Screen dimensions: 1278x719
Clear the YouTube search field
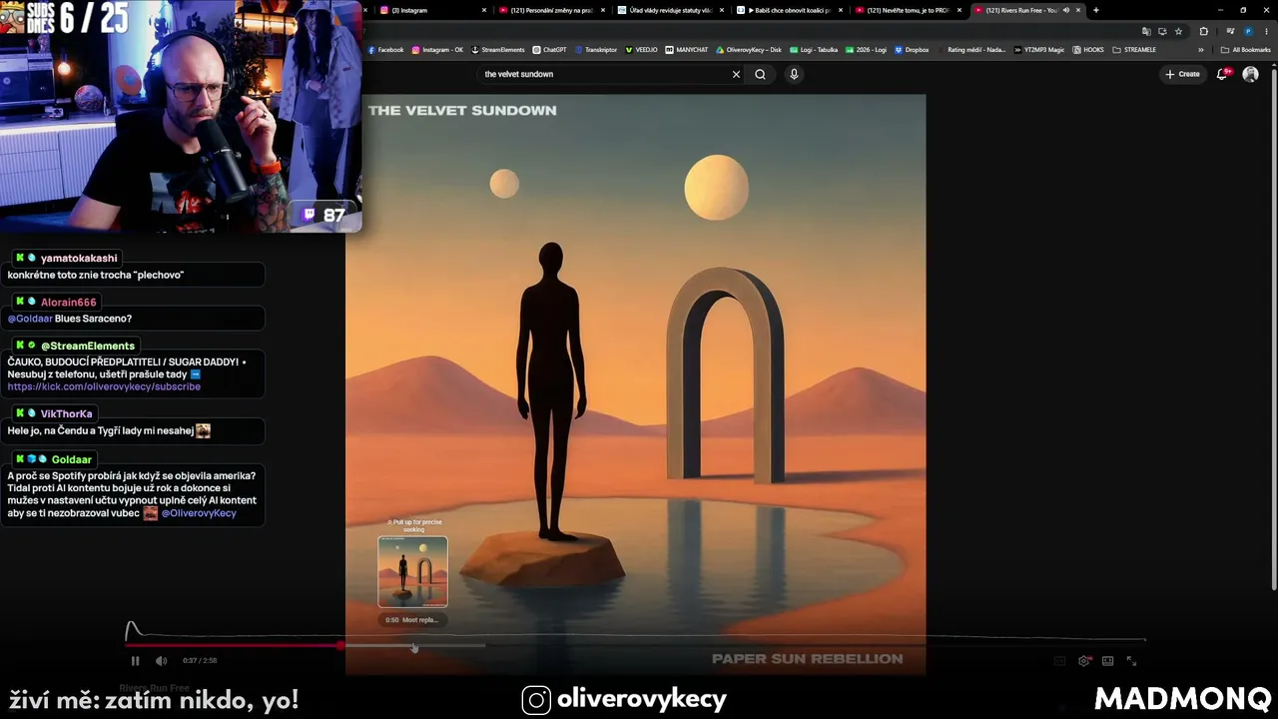[x=736, y=74]
